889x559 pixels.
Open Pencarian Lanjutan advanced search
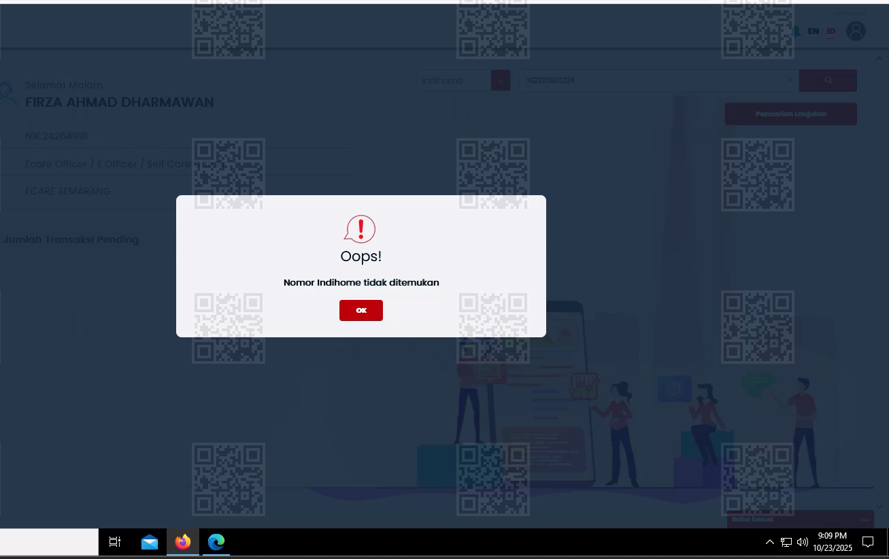pos(790,114)
